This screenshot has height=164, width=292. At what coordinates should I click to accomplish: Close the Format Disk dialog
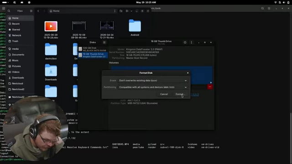coord(188,73)
